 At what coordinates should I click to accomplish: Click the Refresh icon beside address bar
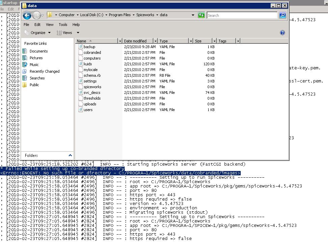click(x=201, y=15)
